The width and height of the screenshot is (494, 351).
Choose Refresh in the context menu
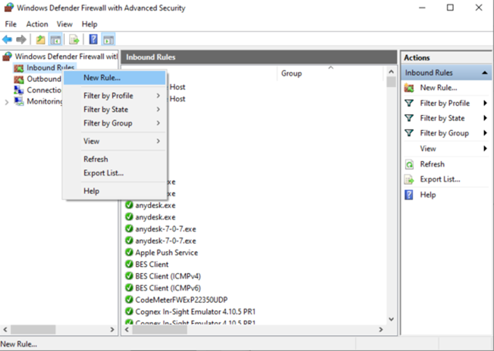tap(114, 159)
